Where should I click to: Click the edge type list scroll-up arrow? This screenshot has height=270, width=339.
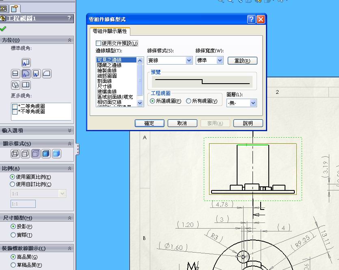point(140,60)
